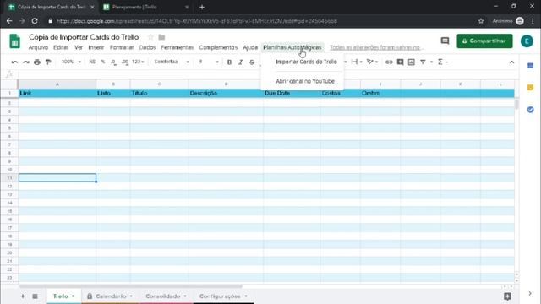Click the Insert chart icon
Viewport: 541px width, 304px height.
(x=412, y=62)
